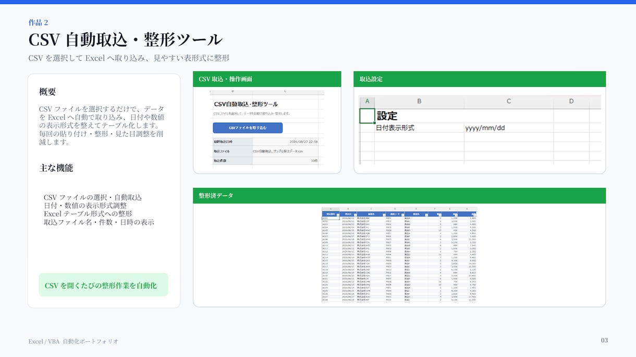Click the 日付・数値の表示形式調整 feature line
Image resolution: width=636 pixels, height=357 pixels.
85,206
